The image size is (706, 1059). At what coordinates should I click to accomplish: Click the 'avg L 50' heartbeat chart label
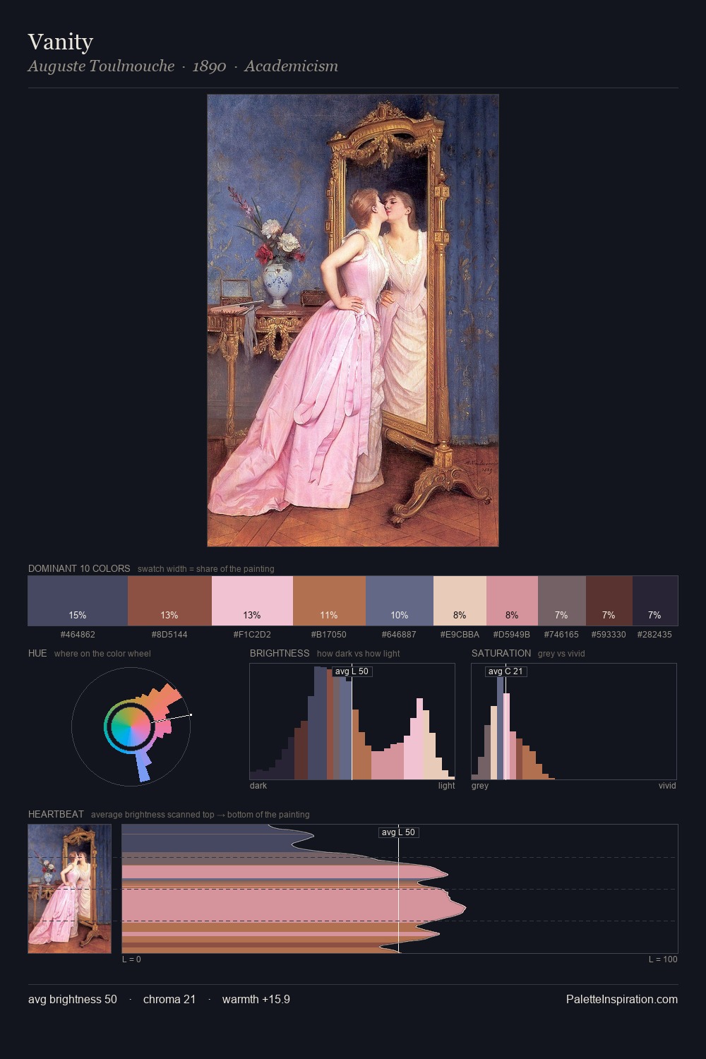(x=399, y=832)
